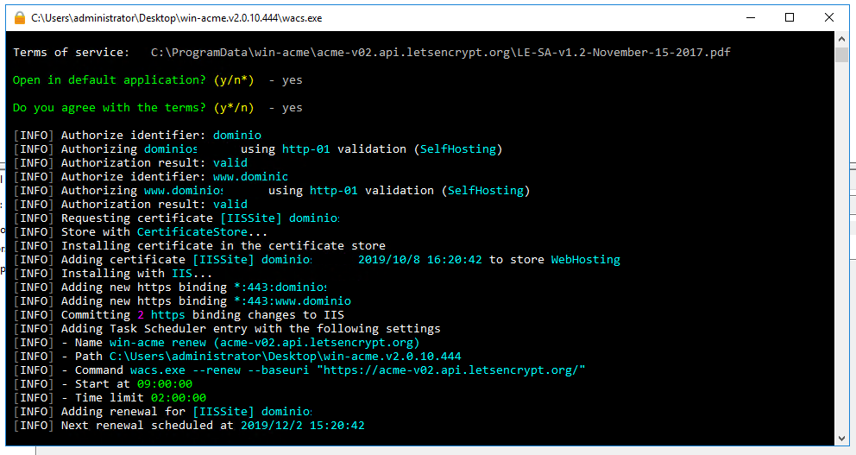856x455 pixels.
Task: Click first 'Authorization result: valid' line
Action: [x=130, y=163]
